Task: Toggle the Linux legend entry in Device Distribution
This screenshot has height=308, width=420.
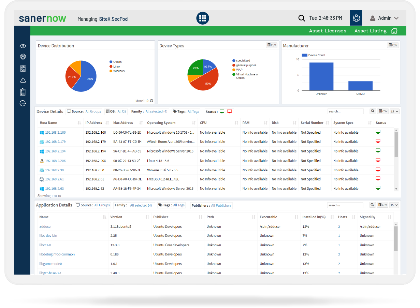Action: tap(117, 67)
